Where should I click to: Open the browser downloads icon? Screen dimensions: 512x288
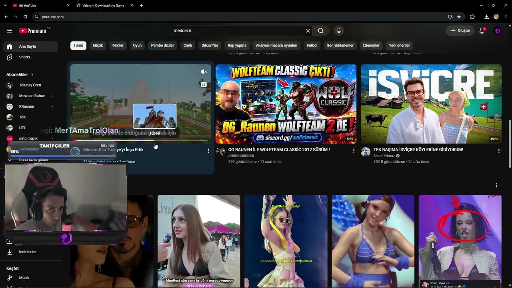(x=486, y=17)
